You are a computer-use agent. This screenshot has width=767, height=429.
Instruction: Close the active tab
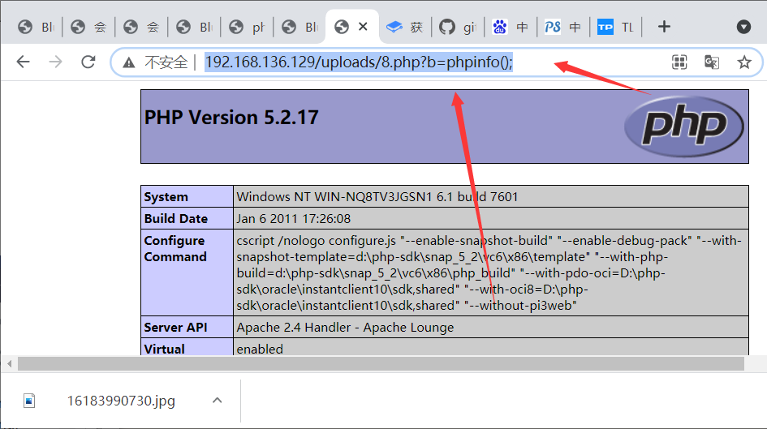(363, 27)
